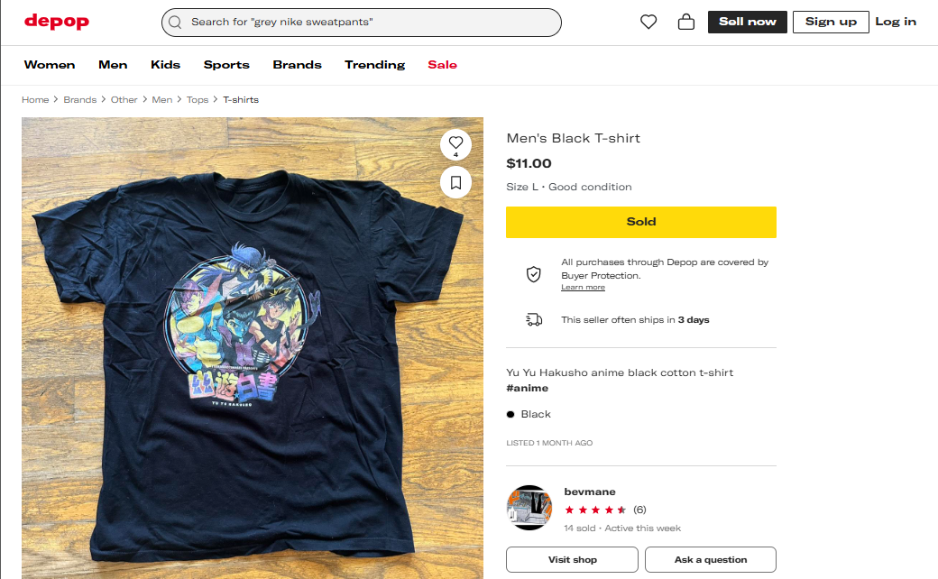
Task: Navigate to Tops breadcrumb
Action: pyautogui.click(x=198, y=100)
